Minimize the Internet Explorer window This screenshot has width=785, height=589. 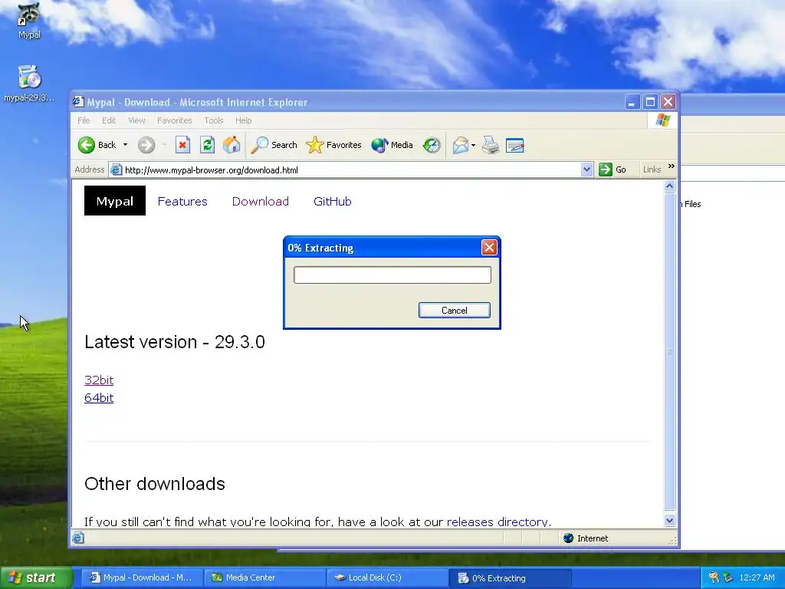[632, 102]
